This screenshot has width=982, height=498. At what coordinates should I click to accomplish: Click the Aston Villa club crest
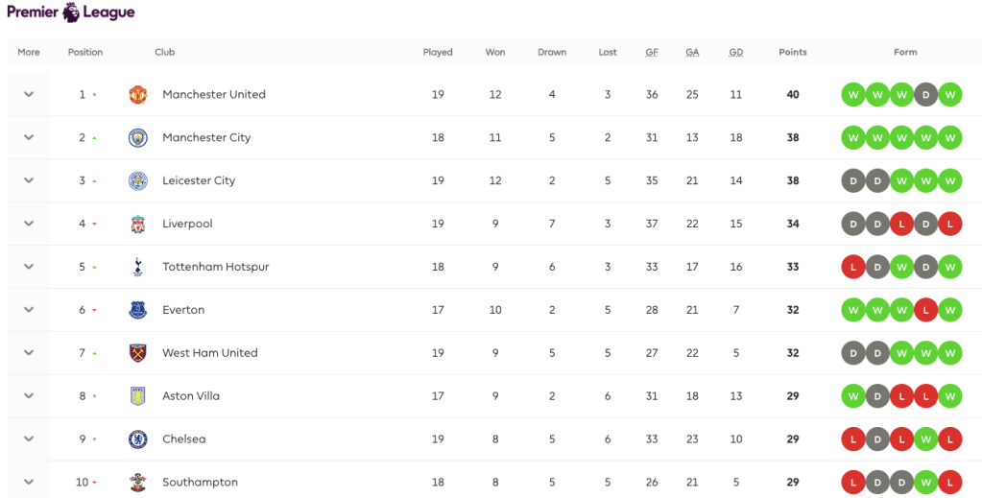tap(138, 396)
